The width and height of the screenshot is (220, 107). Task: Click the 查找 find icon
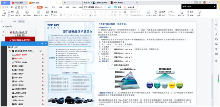coord(188,12)
